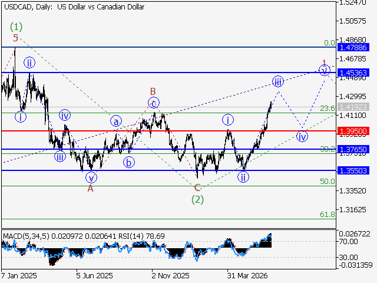Click the 1.48680 price axis value
Viewport: 377px width, 283px height.
pos(352,40)
